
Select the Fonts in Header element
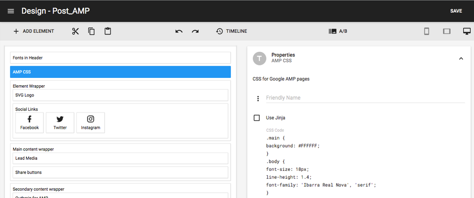120,58
